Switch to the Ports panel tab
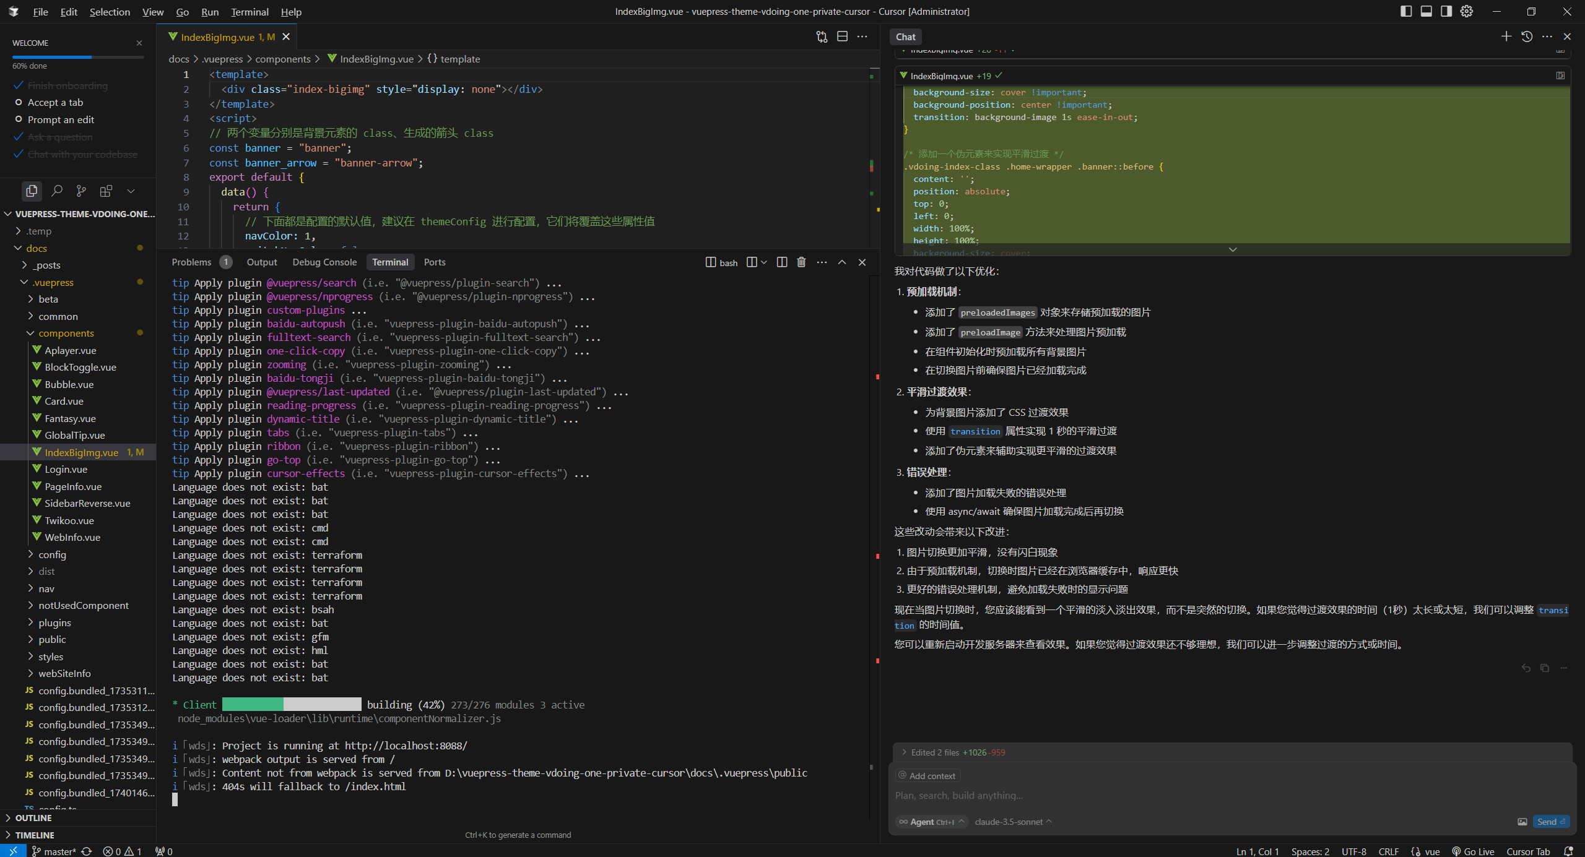 tap(435, 262)
